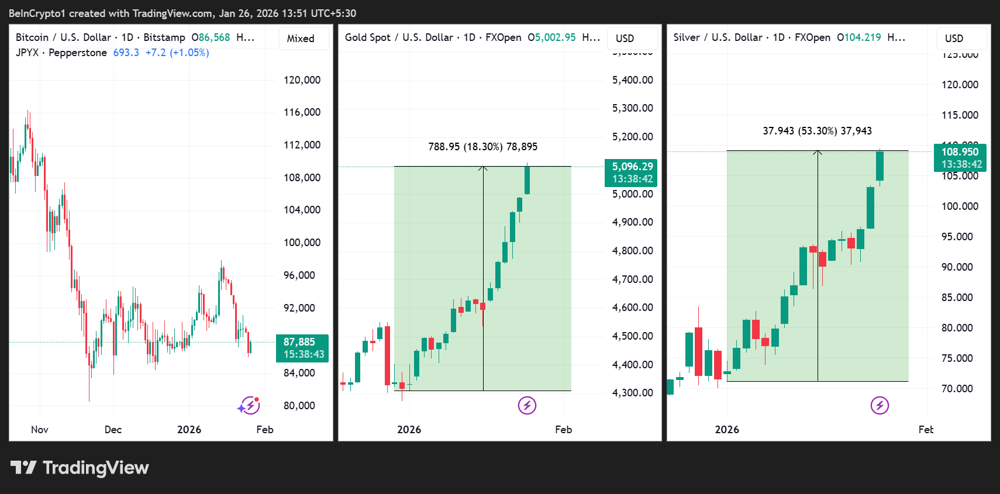Click the O104.219 open value in Silver legend
The image size is (1000, 494).
click(860, 37)
